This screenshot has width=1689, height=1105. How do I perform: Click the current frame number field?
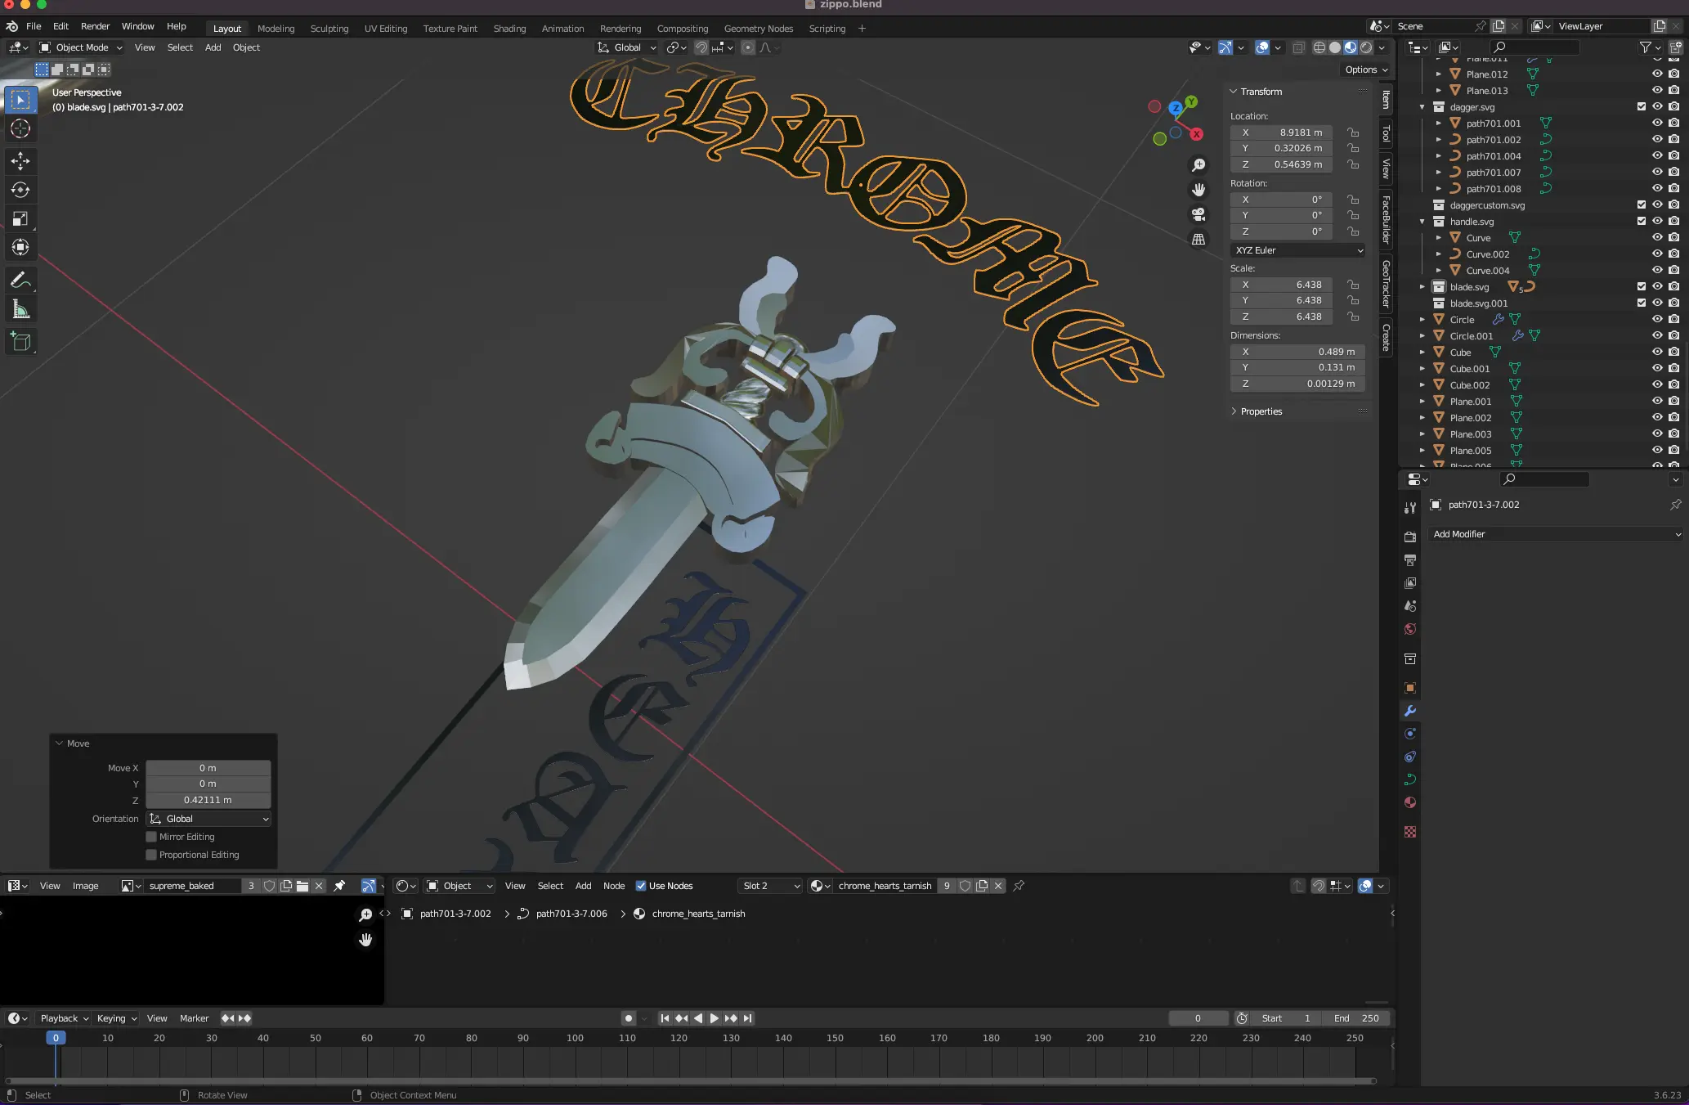click(1198, 1018)
